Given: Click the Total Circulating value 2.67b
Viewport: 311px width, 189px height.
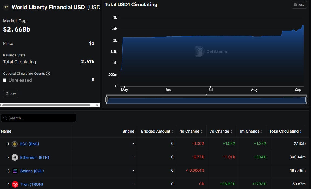Looking at the screenshot, I should pyautogui.click(x=88, y=62).
